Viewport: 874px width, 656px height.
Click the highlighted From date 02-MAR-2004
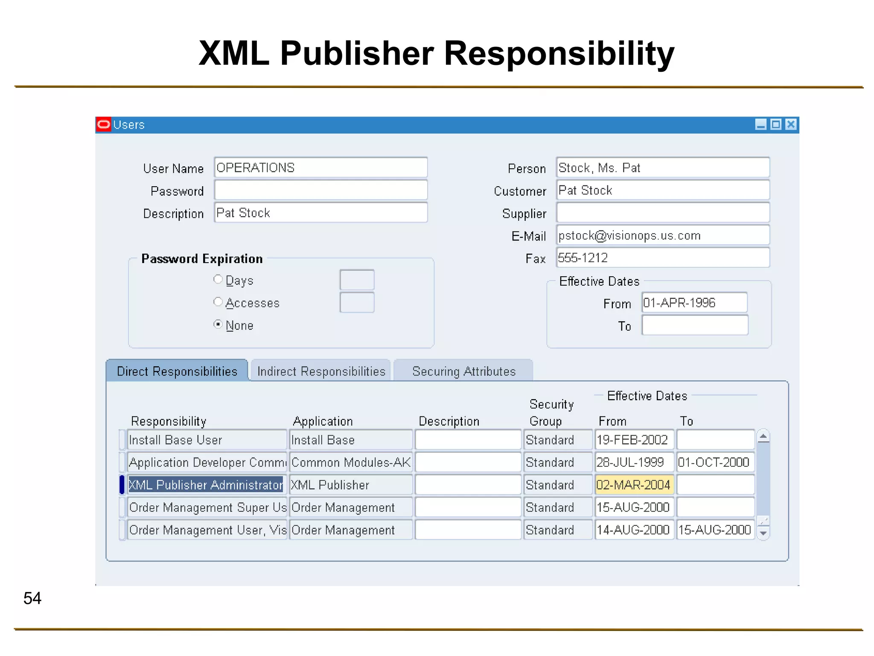pyautogui.click(x=635, y=485)
